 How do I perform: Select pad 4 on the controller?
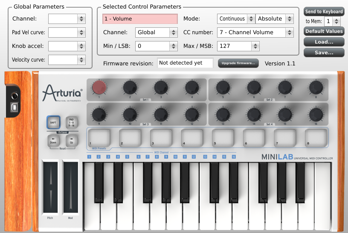pyautogui.click(x=192, y=138)
